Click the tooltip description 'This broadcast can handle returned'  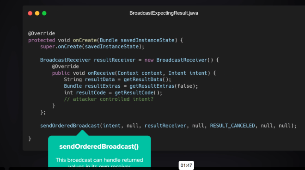99,160
